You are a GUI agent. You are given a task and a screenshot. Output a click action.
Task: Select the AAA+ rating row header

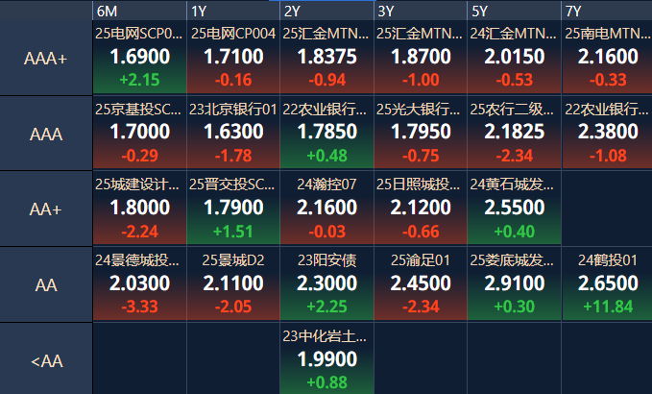46,59
